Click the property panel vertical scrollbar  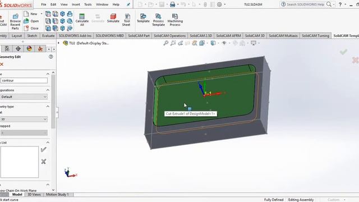(x=53, y=101)
